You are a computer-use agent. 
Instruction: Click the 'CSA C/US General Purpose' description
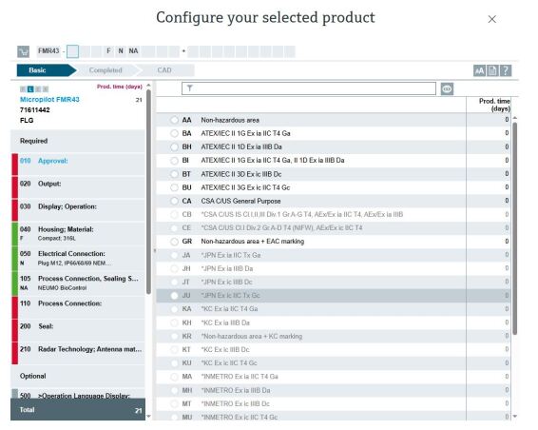[240, 201]
